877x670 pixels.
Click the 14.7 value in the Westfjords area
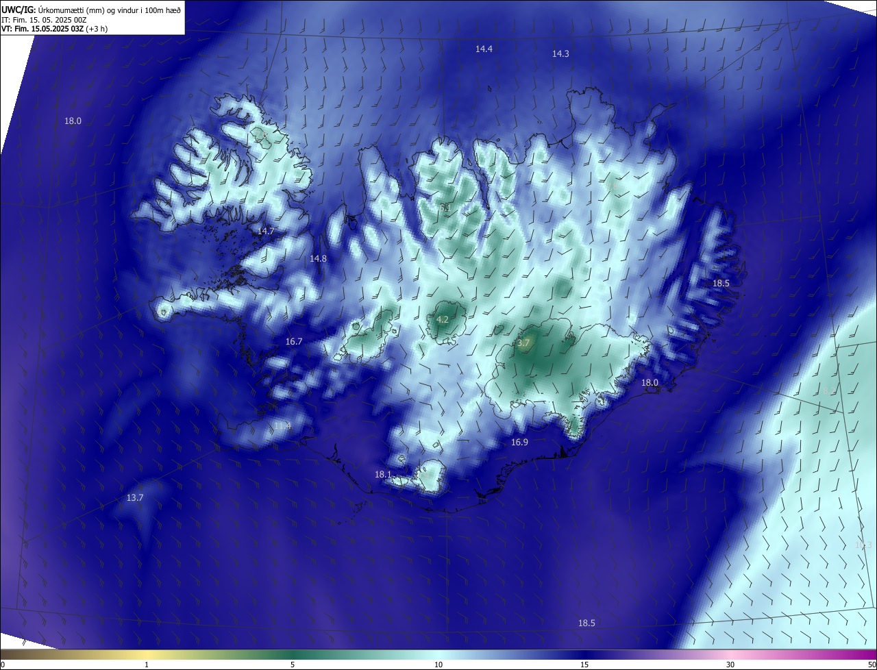(x=266, y=231)
